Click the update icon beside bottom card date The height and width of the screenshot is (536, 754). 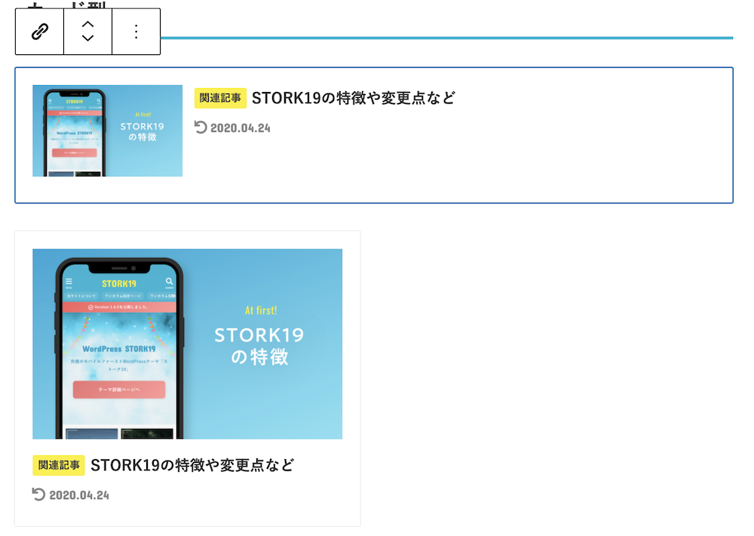39,495
